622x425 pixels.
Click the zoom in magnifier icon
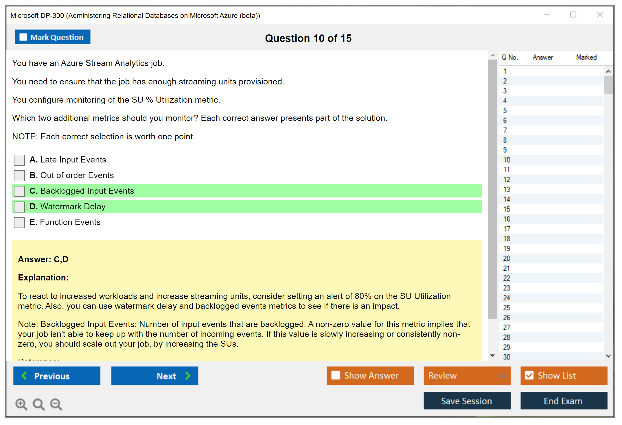21,404
